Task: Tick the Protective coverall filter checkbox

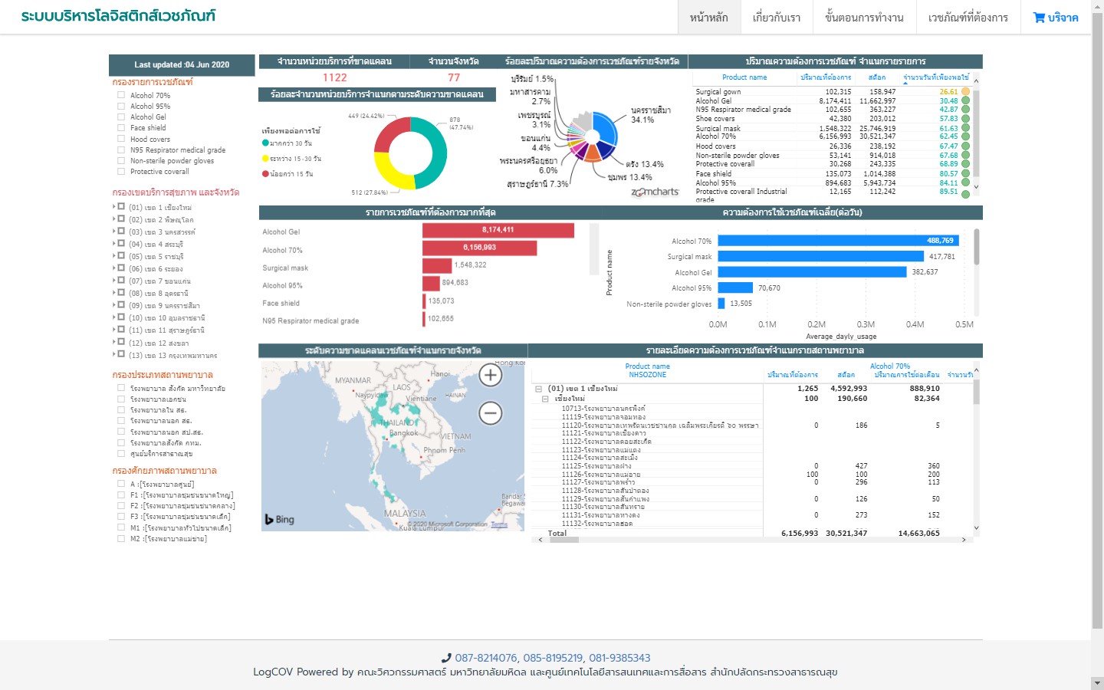Action: tap(121, 171)
